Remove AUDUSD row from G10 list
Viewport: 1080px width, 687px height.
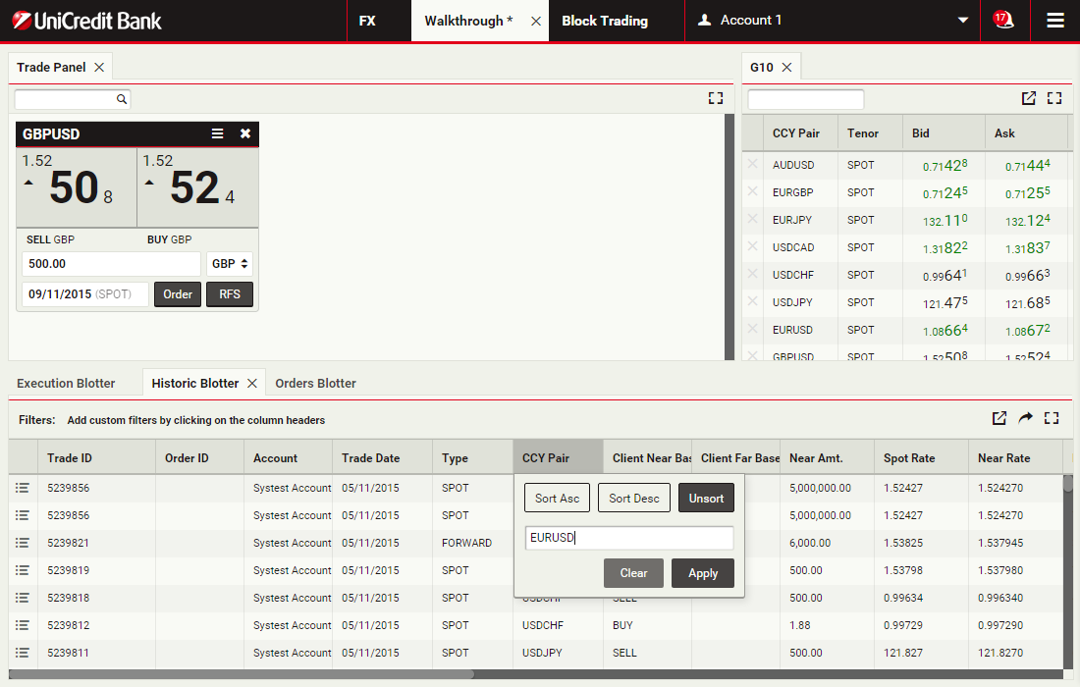point(752,165)
